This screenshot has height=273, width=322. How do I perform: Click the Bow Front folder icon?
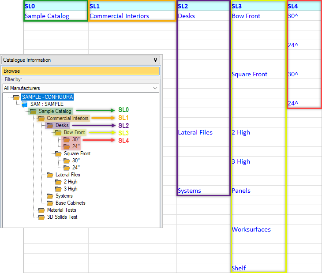[58, 133]
